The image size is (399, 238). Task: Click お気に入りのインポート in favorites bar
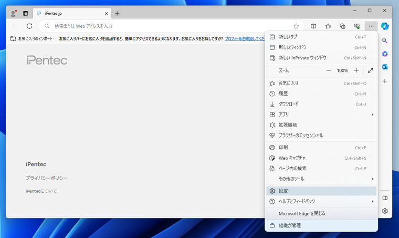31,39
